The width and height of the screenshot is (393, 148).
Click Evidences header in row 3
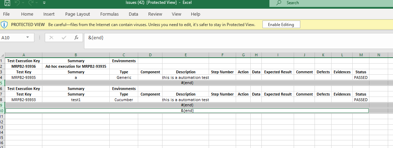coord(342,72)
